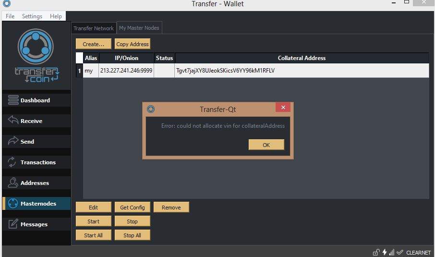Click the Start button
Screen dimensions: 435x257
94,221
